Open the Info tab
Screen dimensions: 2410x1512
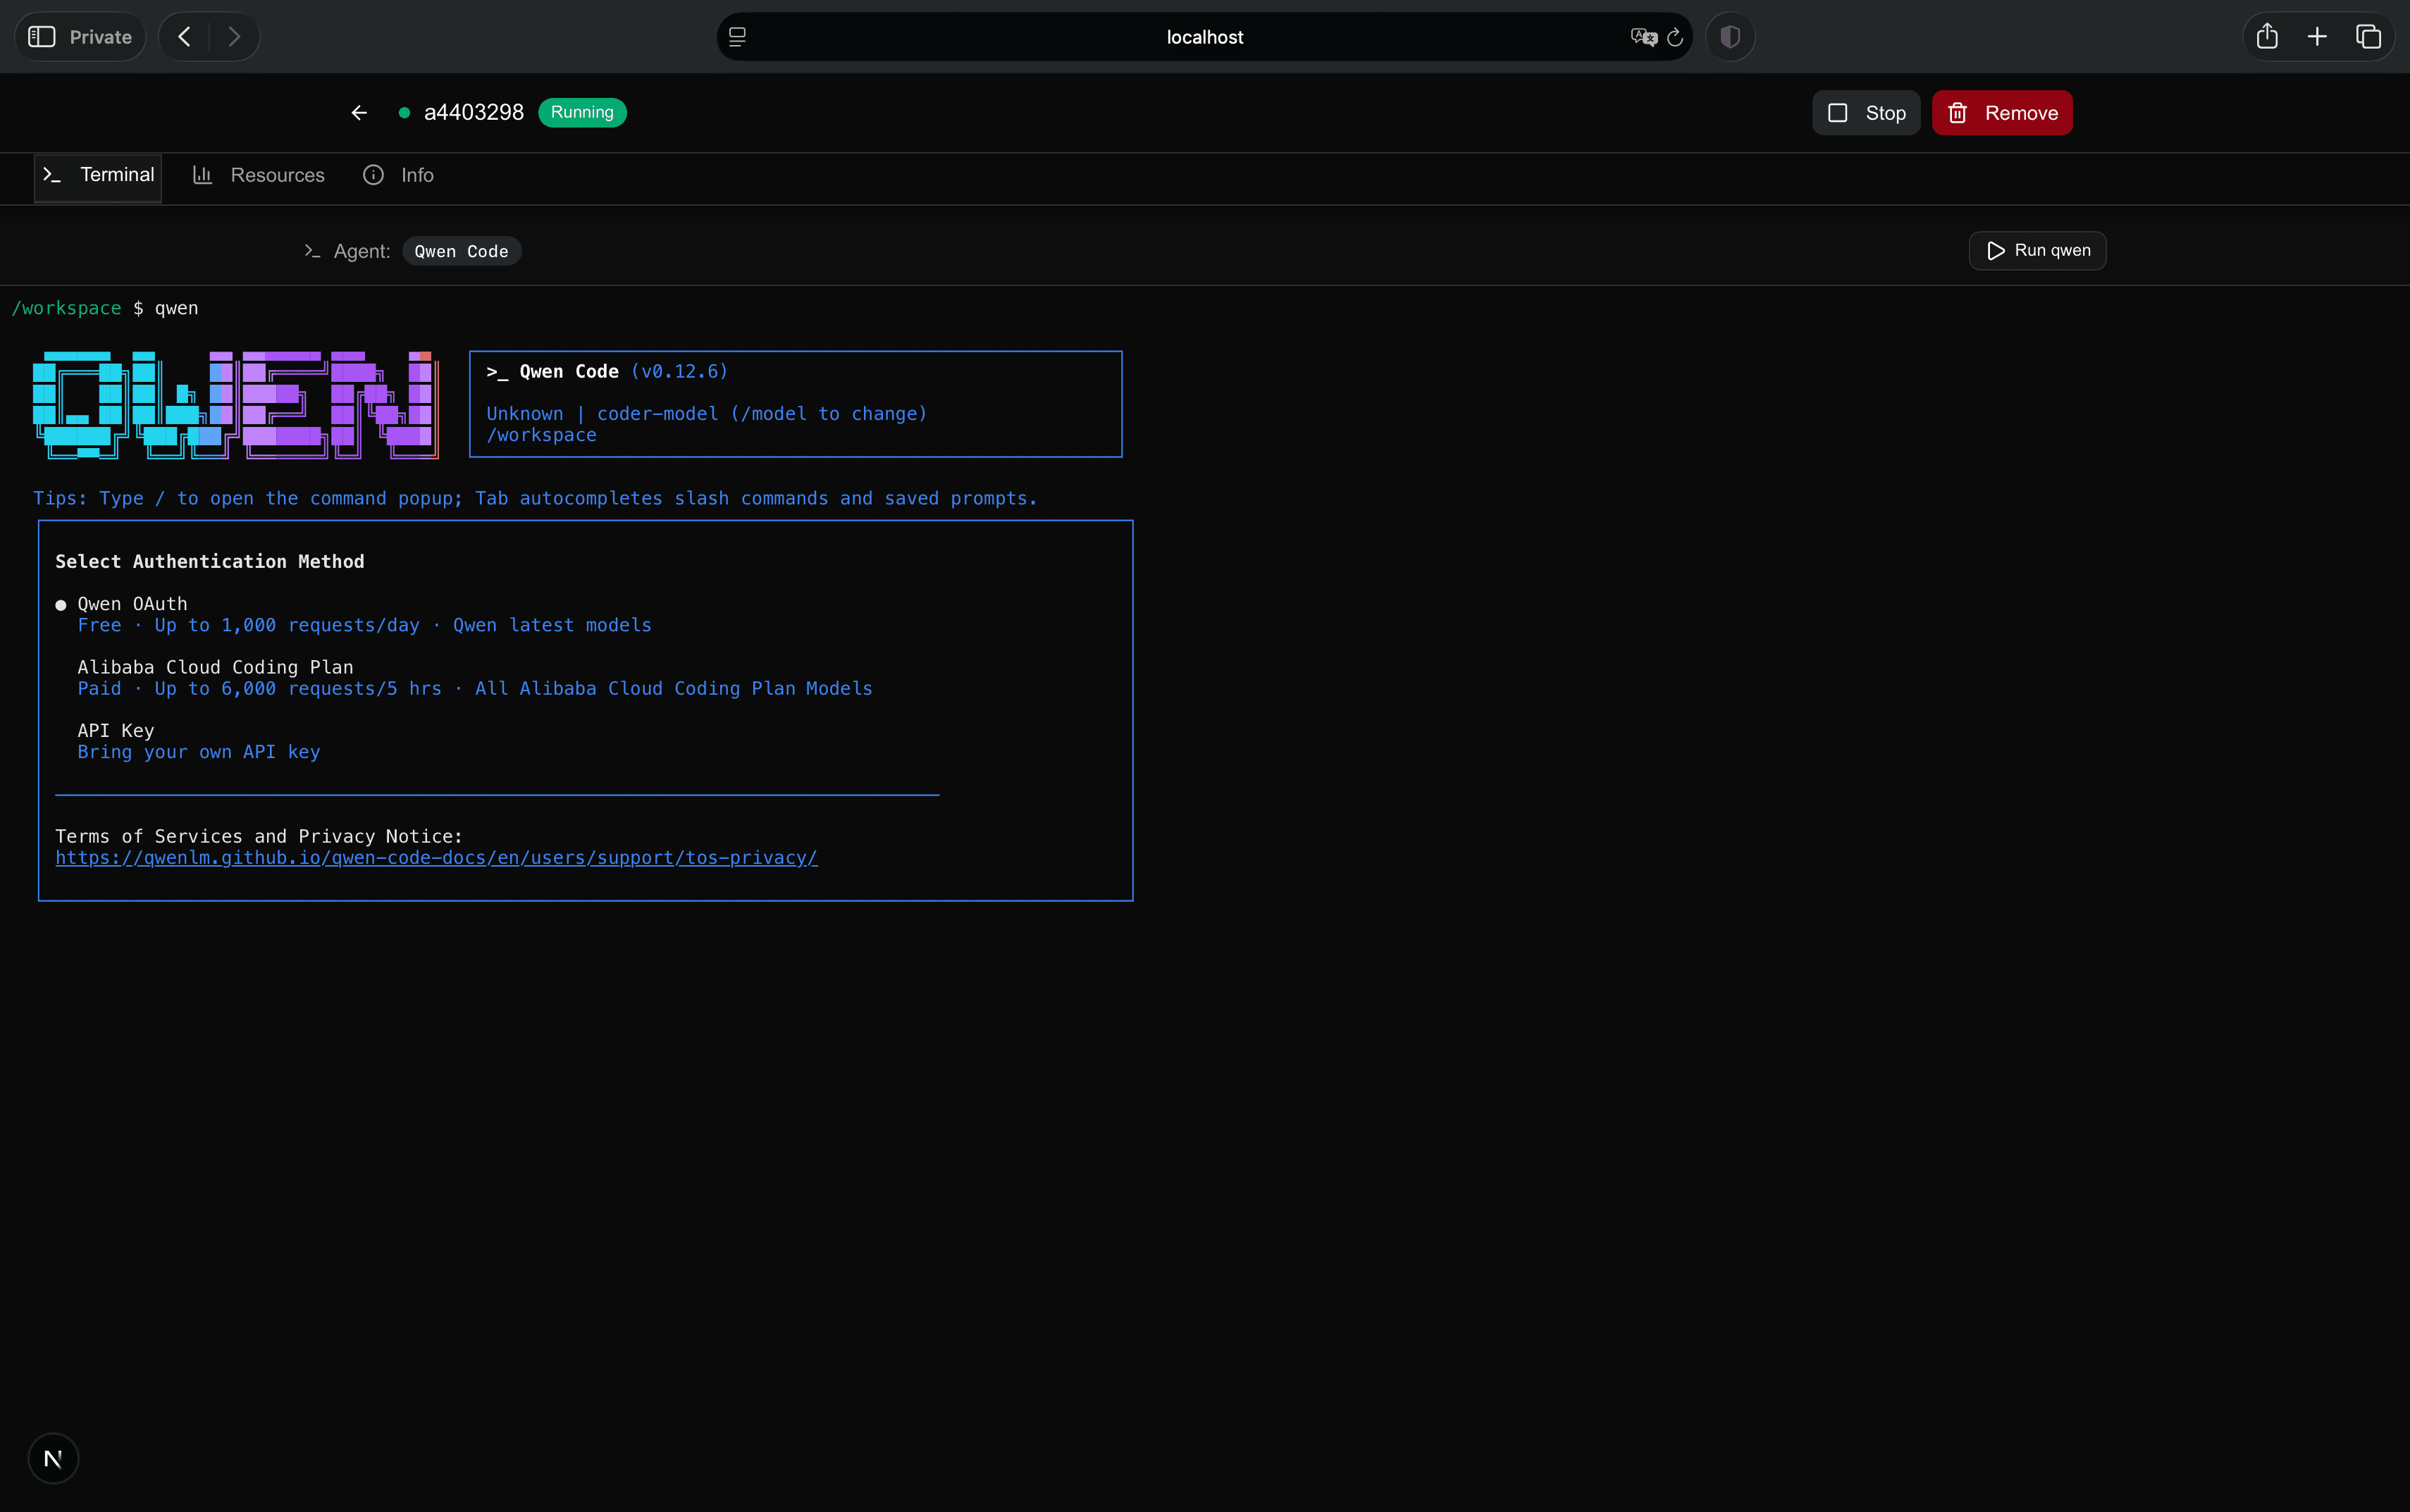click(397, 175)
